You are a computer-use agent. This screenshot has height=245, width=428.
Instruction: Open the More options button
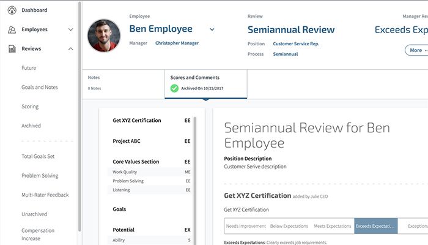click(x=416, y=50)
